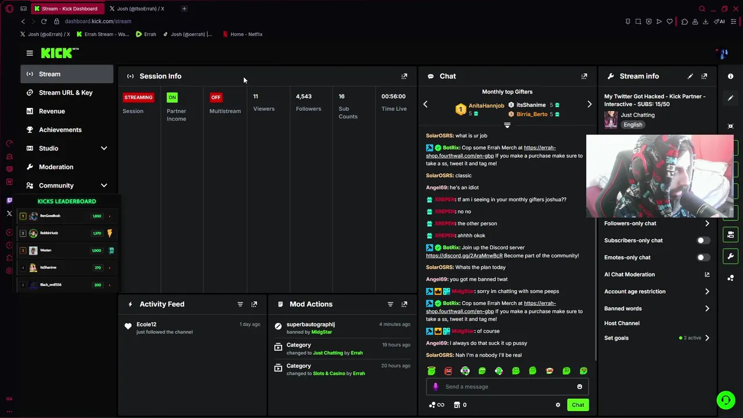Screen dimensions: 743x418
Task: Select Stream in the sidebar
Action: coord(67,74)
